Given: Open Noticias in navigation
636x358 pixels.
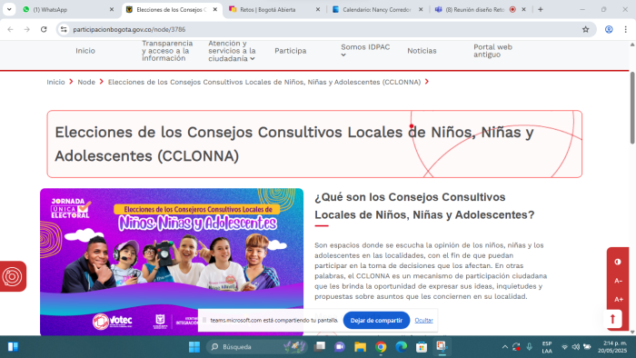Looking at the screenshot, I should point(422,51).
